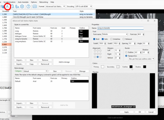Open the Synchronization menu
This screenshot has height=120, width=164.
9,2
